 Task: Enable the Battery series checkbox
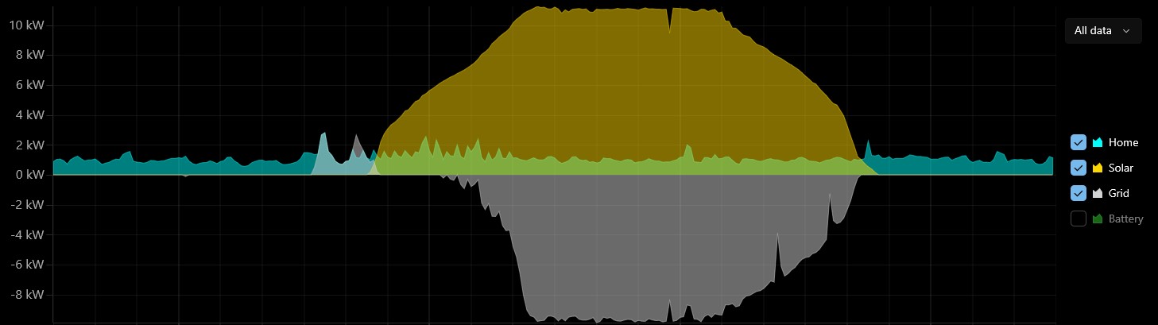pos(1079,219)
